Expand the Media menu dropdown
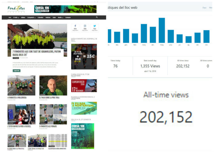The image size is (214, 152). click(x=60, y=18)
